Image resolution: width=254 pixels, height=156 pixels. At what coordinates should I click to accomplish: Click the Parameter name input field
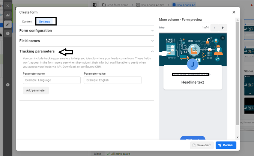(51, 80)
